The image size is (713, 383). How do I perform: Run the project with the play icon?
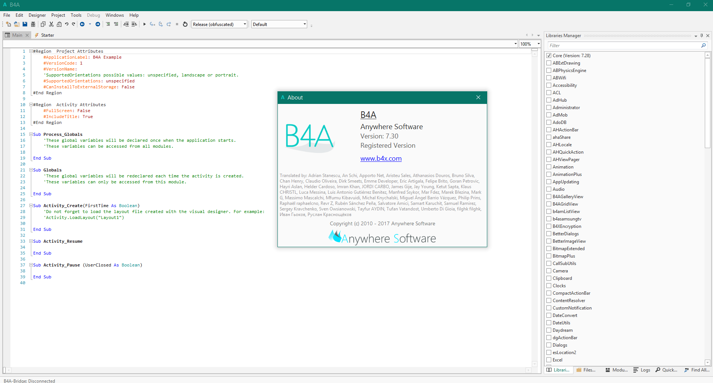pos(144,24)
